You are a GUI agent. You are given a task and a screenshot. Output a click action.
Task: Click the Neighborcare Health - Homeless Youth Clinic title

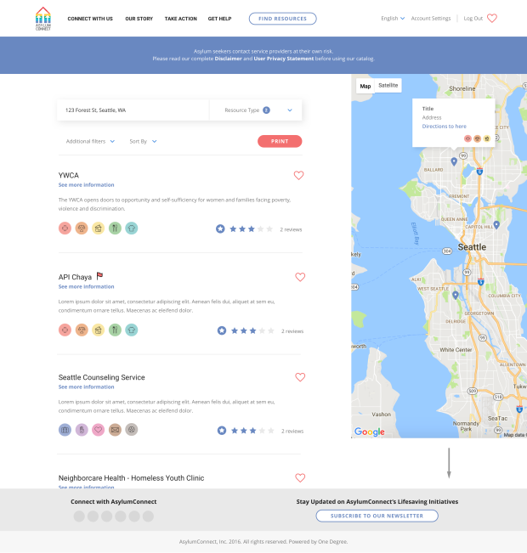click(131, 478)
